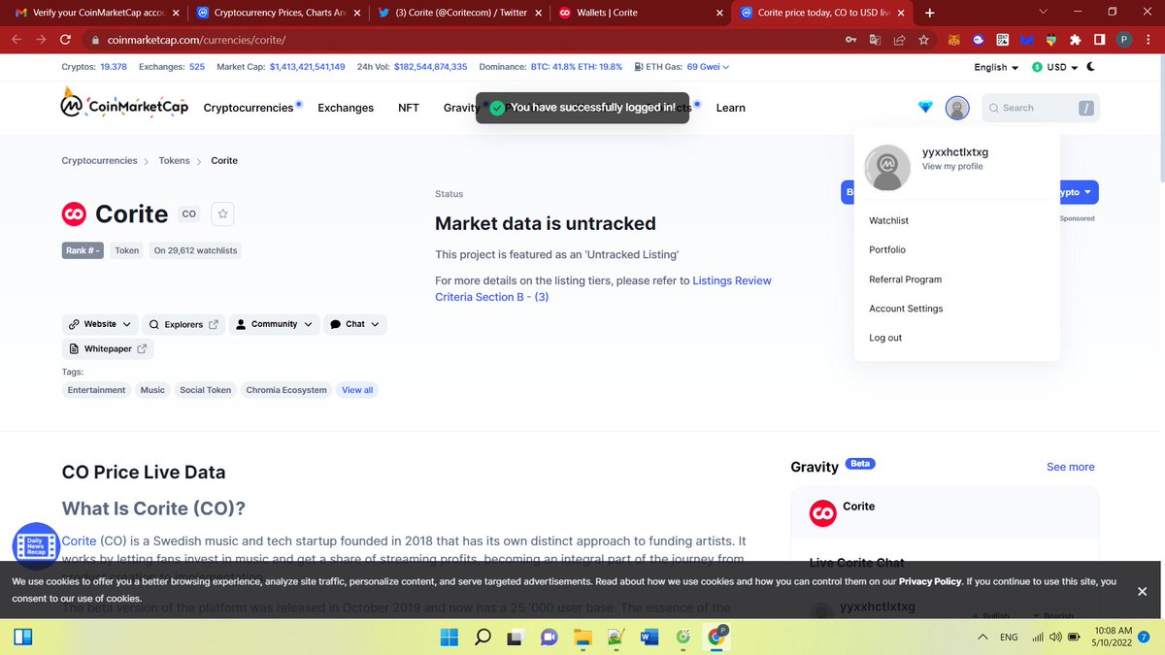Open the USD currency dropdown
This screenshot has height=655, width=1165.
1054,67
